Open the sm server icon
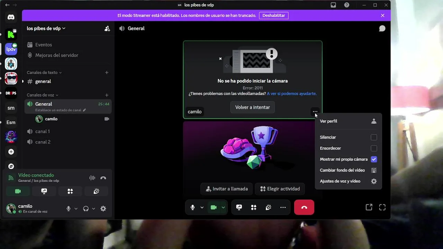 click(x=11, y=108)
